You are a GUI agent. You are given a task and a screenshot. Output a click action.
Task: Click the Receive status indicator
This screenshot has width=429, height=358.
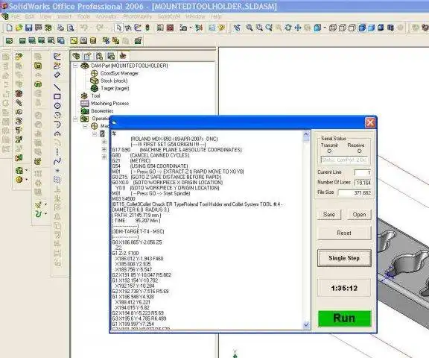(x=360, y=151)
